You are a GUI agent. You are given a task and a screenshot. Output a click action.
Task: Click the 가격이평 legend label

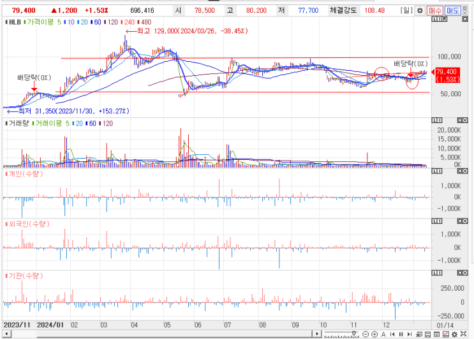pyautogui.click(x=40, y=22)
